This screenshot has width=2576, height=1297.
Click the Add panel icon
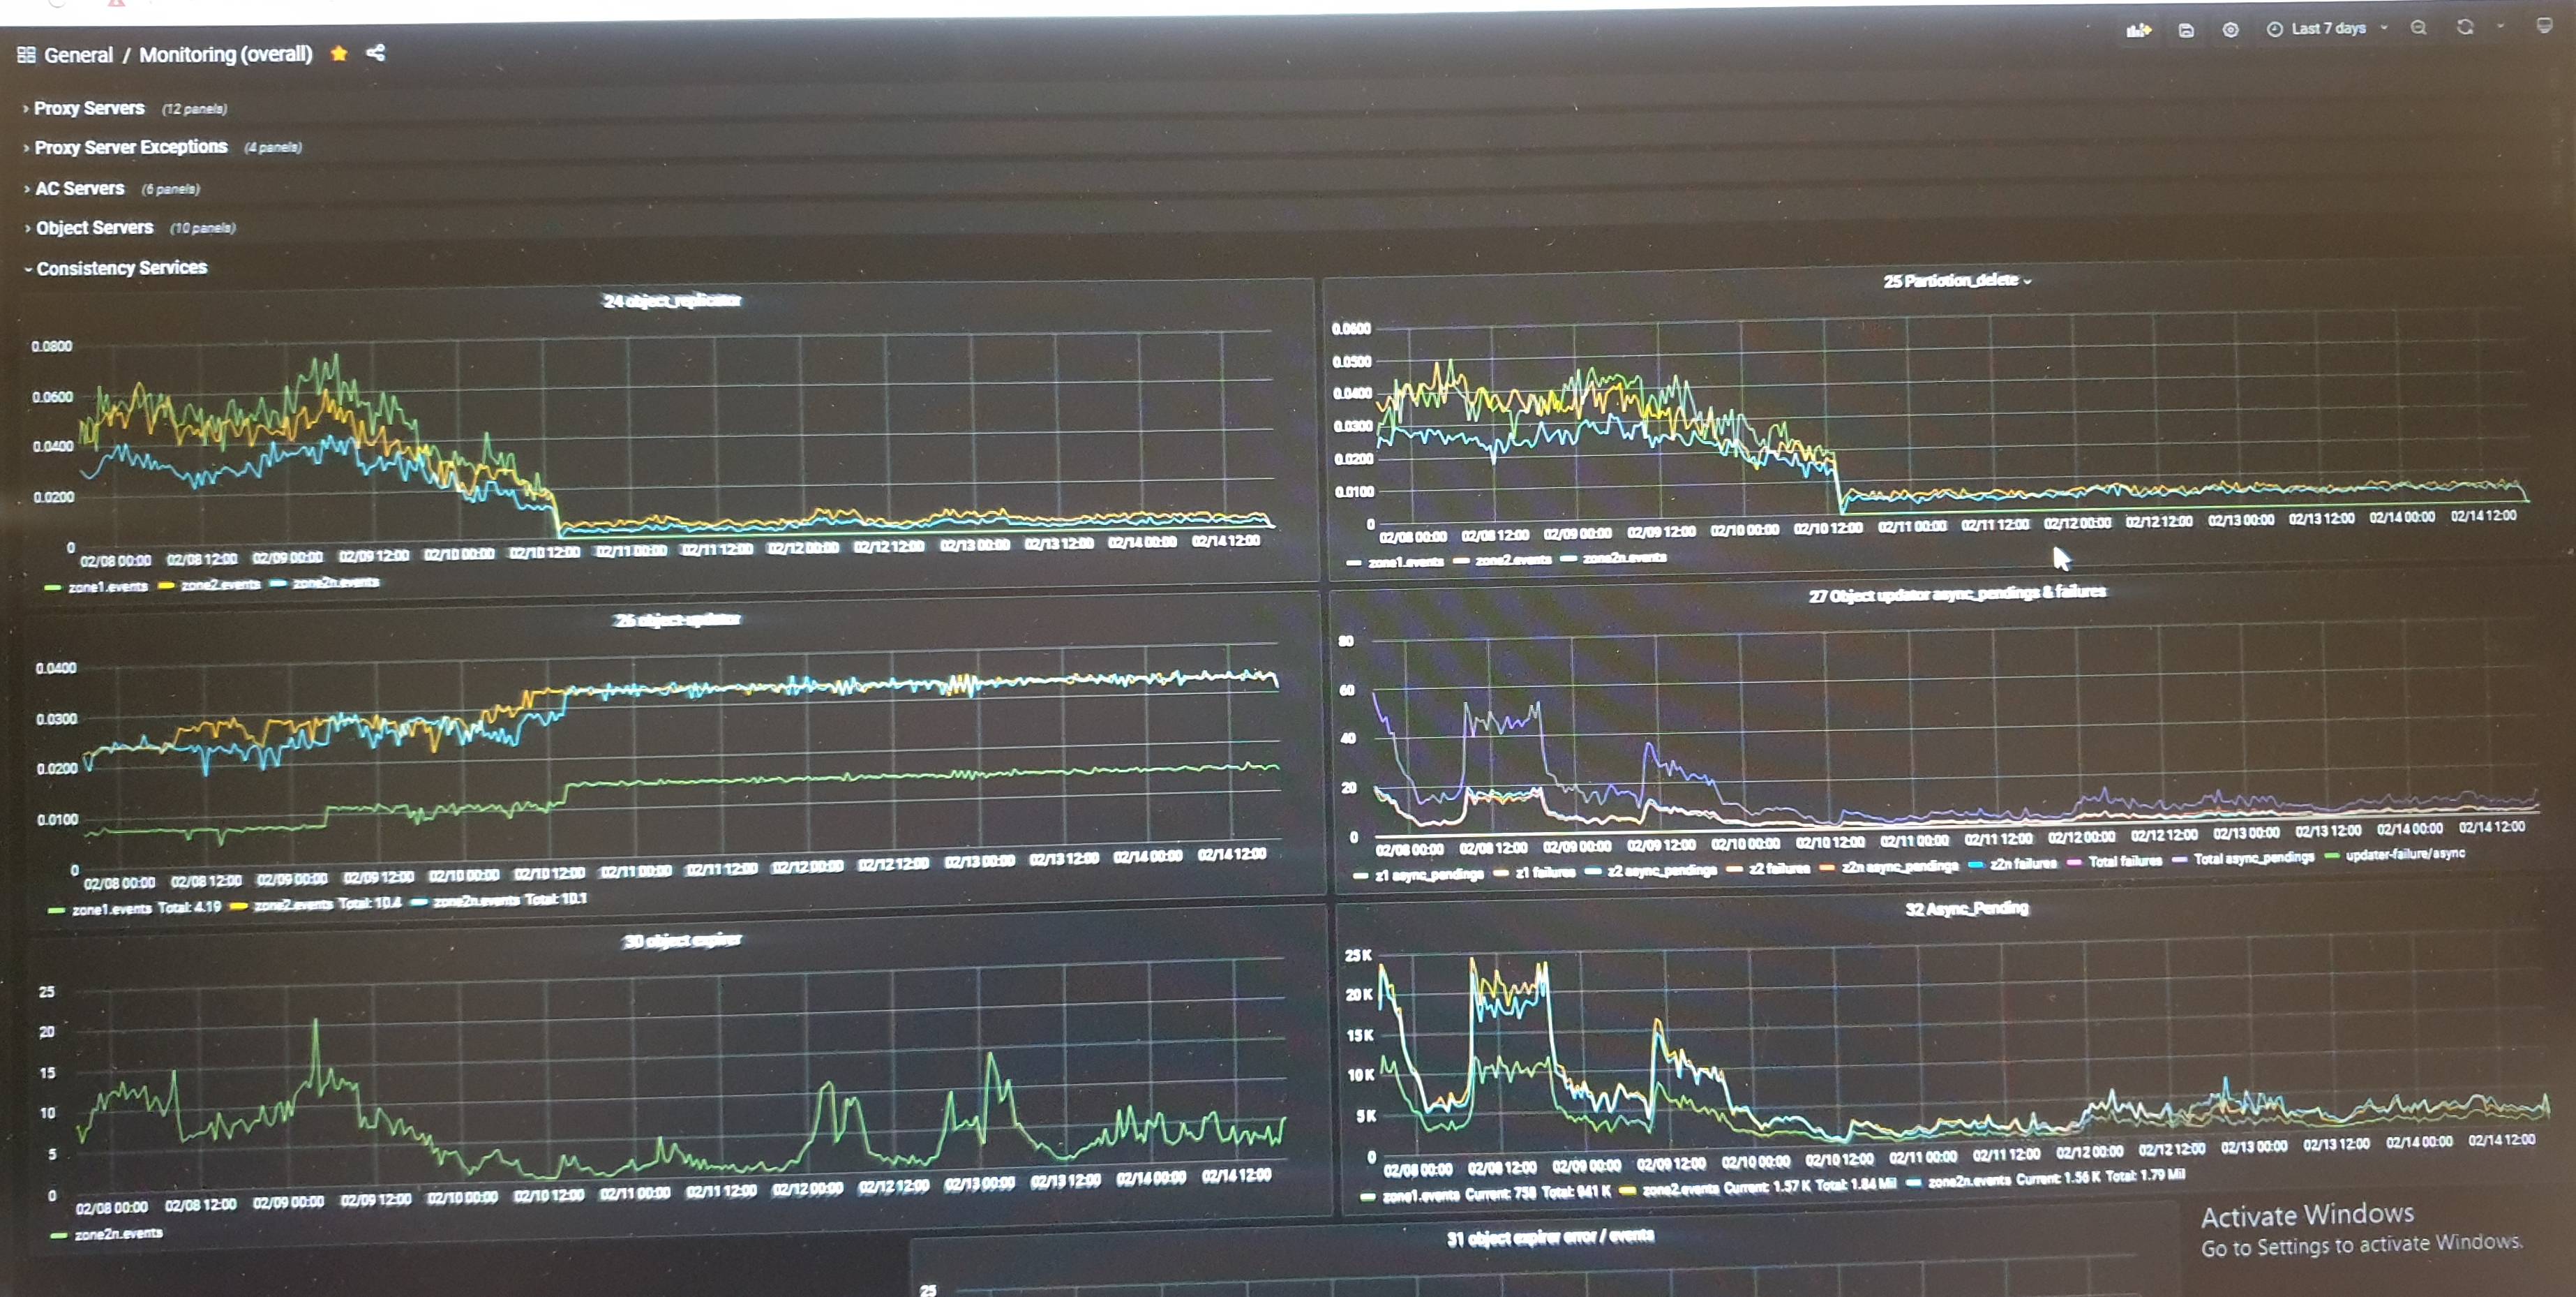2138,30
